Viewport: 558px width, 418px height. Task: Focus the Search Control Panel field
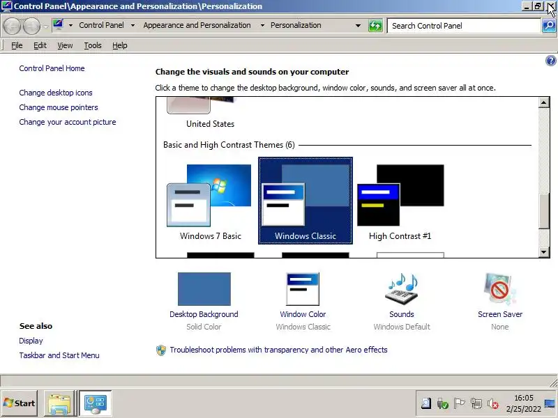coord(463,26)
